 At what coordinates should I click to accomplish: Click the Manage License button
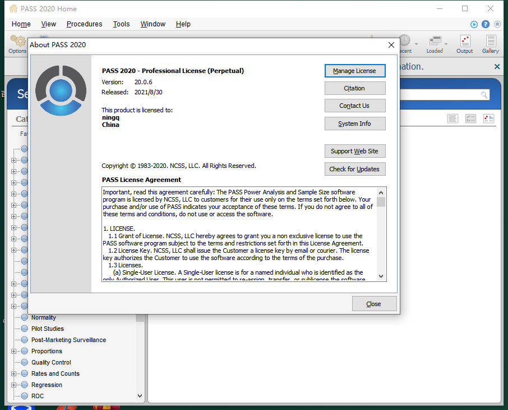click(355, 71)
